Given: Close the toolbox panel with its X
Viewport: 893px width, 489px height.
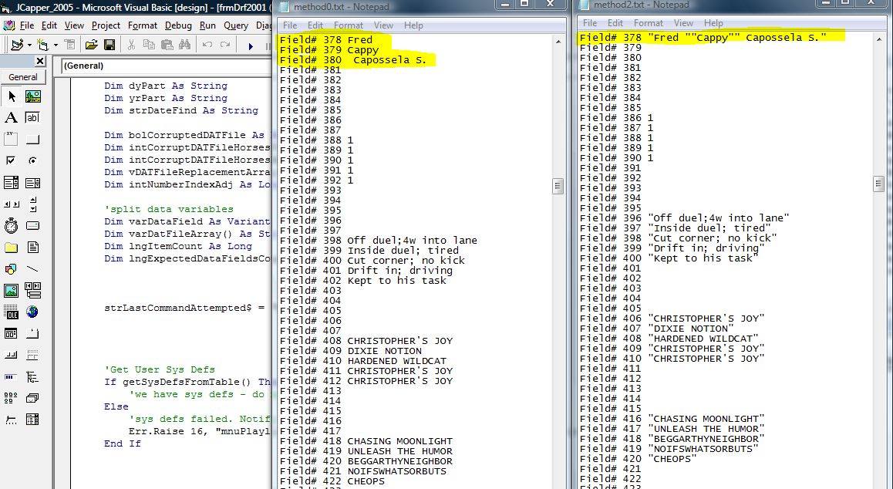Looking at the screenshot, I should pos(40,61).
